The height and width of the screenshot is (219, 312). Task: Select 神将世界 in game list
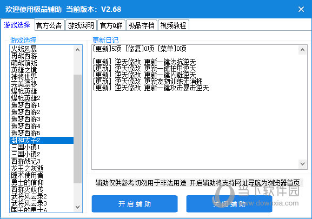point(42,77)
